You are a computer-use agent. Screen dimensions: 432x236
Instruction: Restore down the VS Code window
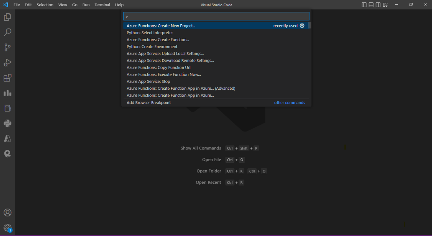tap(411, 5)
